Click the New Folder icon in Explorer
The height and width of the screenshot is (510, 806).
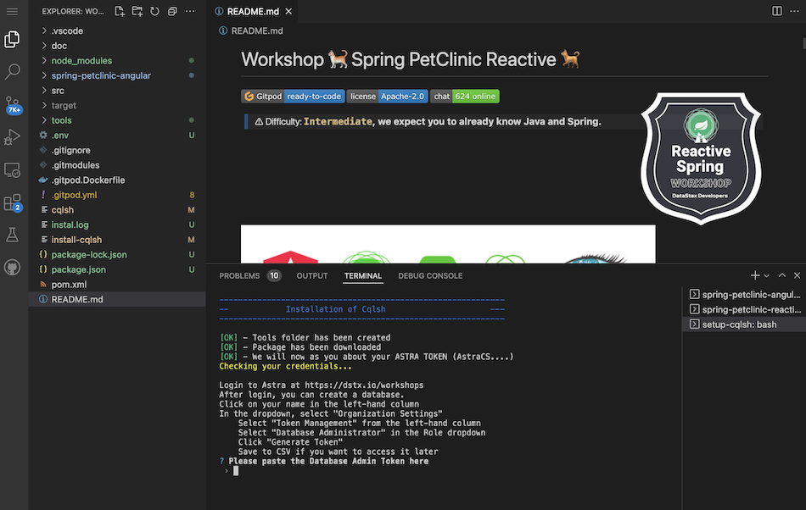click(x=137, y=11)
